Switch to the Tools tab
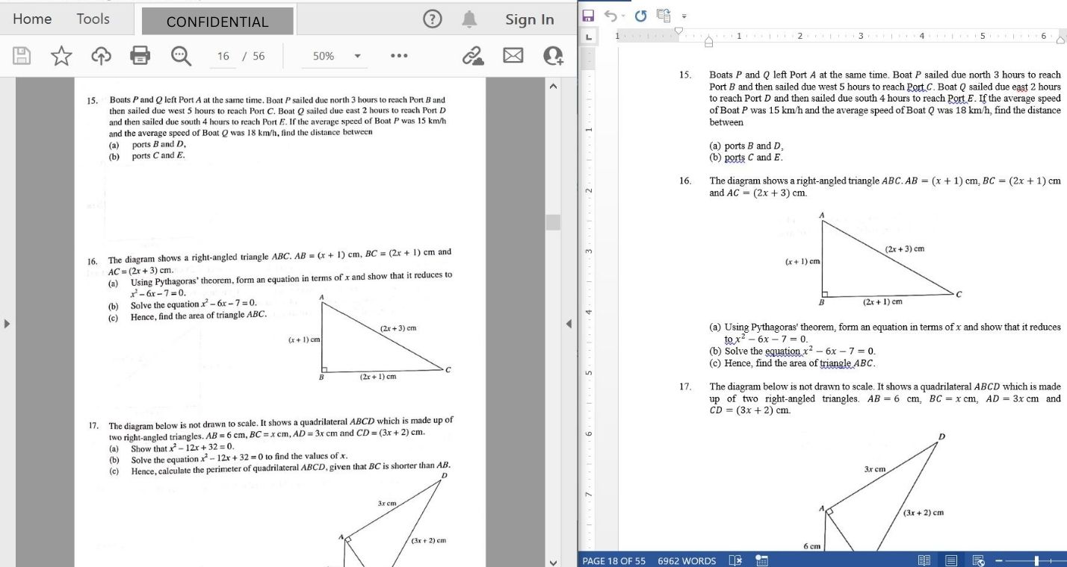The image size is (1067, 567). [93, 19]
